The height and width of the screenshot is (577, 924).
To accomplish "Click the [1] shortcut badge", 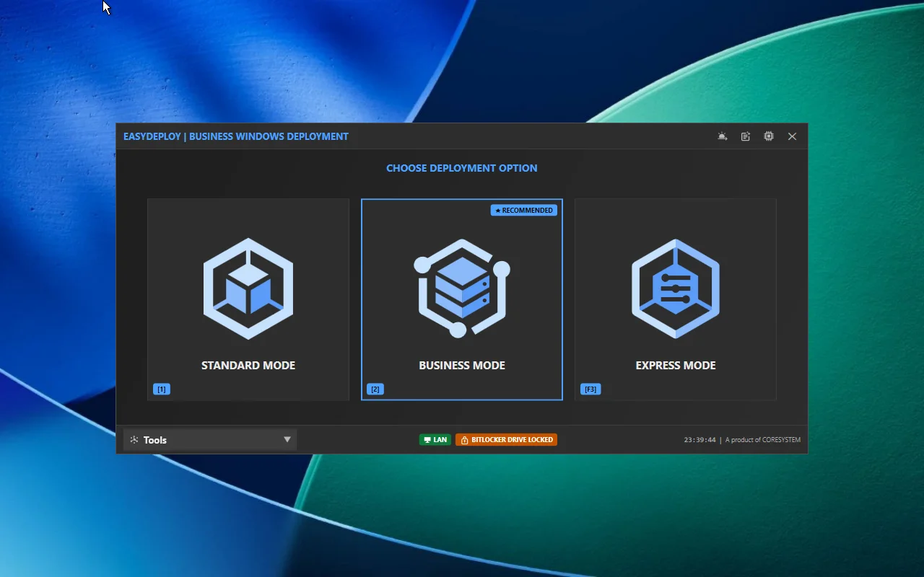I will [x=162, y=389].
